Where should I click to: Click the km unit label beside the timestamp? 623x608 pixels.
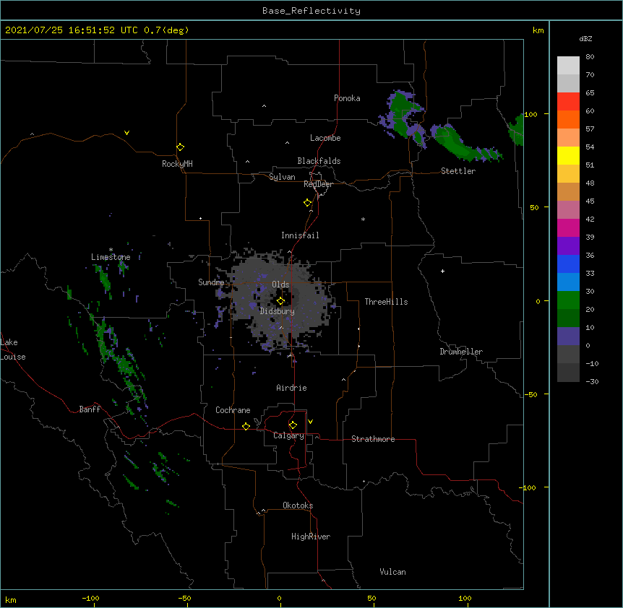538,30
